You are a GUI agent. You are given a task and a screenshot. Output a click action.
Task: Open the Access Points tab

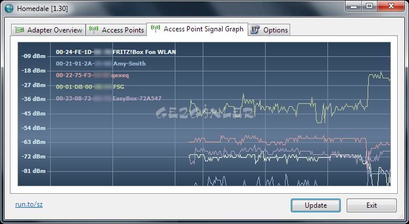coord(116,30)
